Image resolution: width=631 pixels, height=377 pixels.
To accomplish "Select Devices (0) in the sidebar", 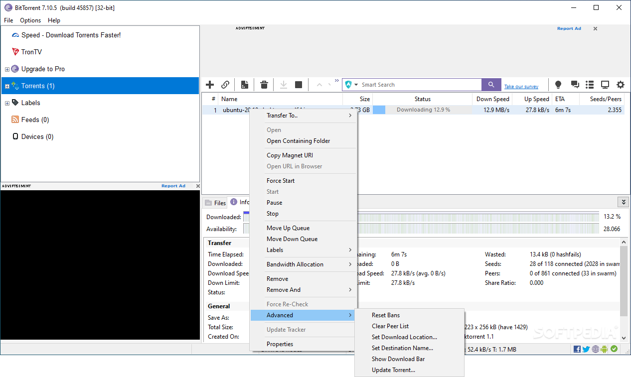I will pos(37,136).
